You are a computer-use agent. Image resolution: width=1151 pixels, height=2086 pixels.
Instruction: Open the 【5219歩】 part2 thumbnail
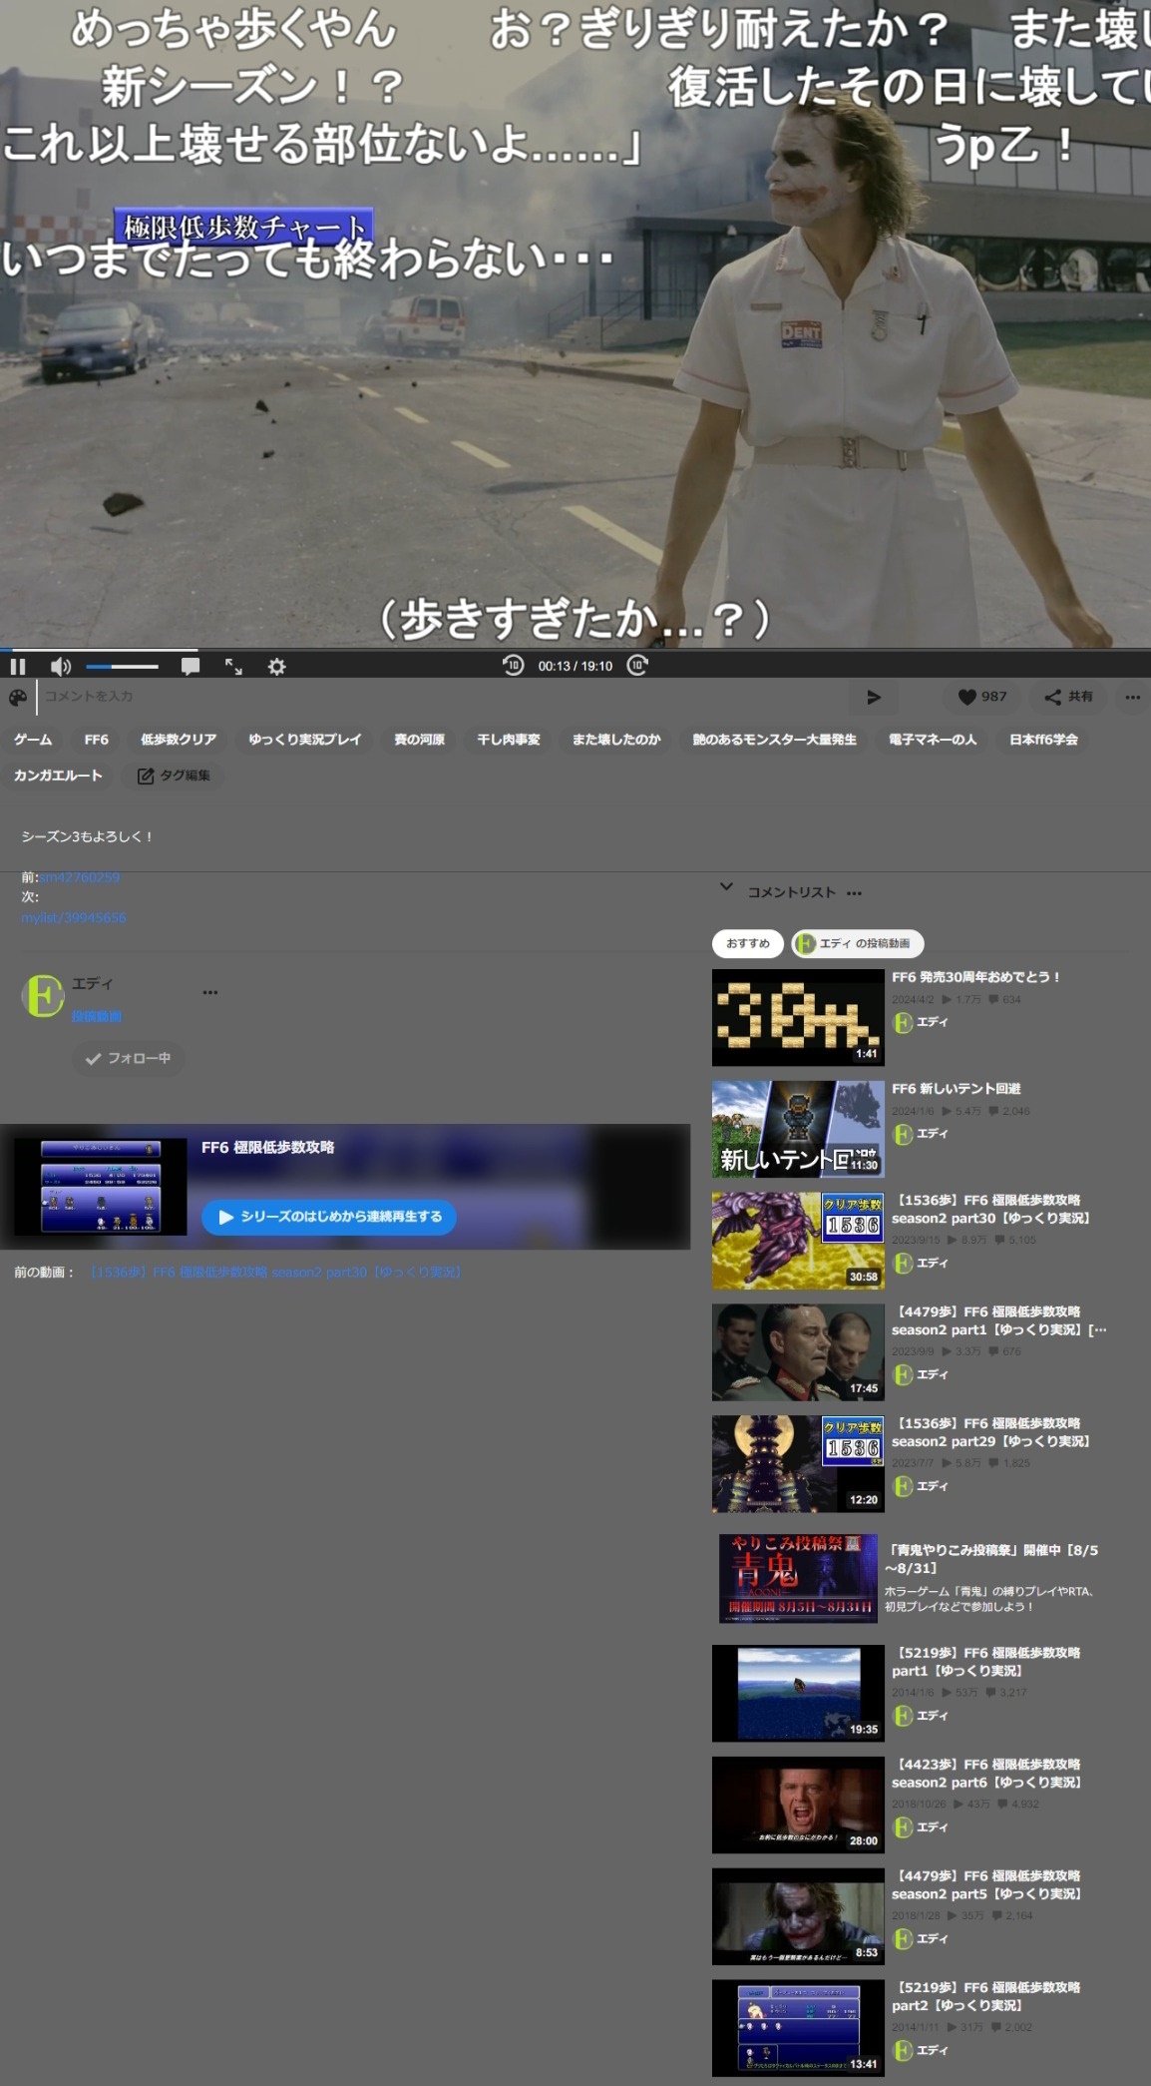798,2029
